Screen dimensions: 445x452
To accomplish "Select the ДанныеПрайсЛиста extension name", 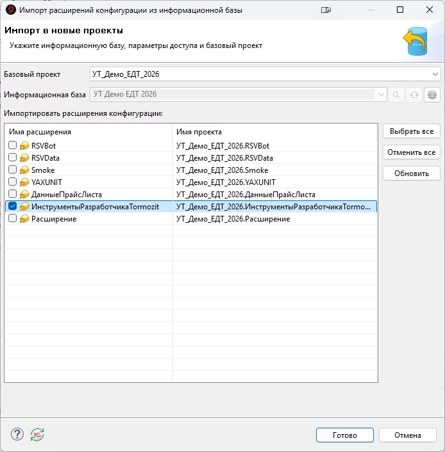I will coord(67,195).
